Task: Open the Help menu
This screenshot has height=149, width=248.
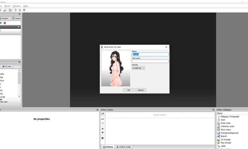Action: [x=25, y=6]
